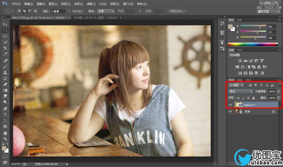The height and width of the screenshot is (167, 283).
Task: Open the 不透明度 opacity slider arrow
Action: 279,92
